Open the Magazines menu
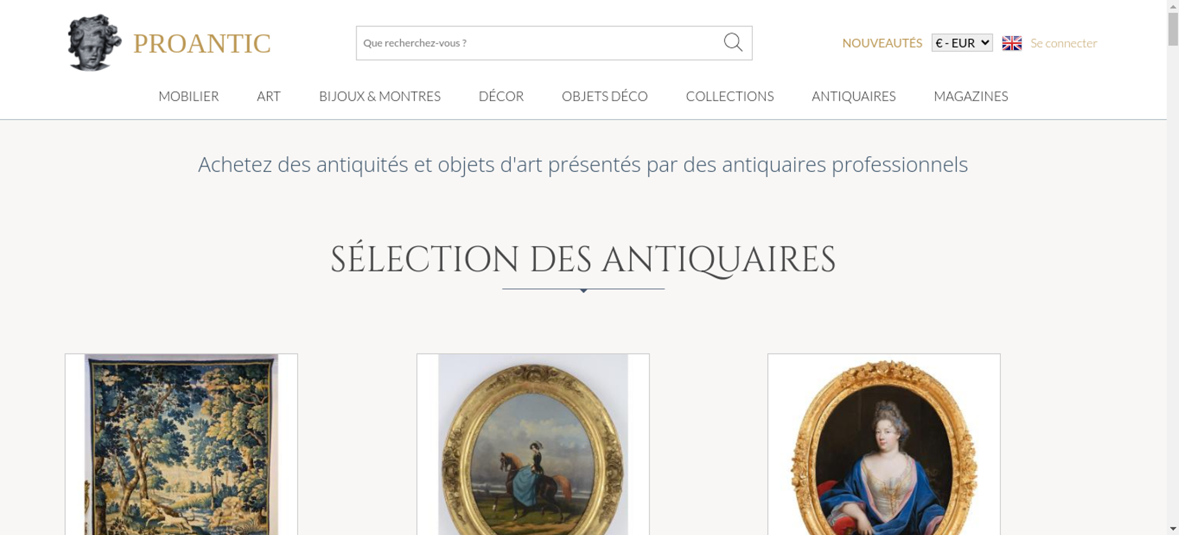The width and height of the screenshot is (1179, 535). (971, 96)
